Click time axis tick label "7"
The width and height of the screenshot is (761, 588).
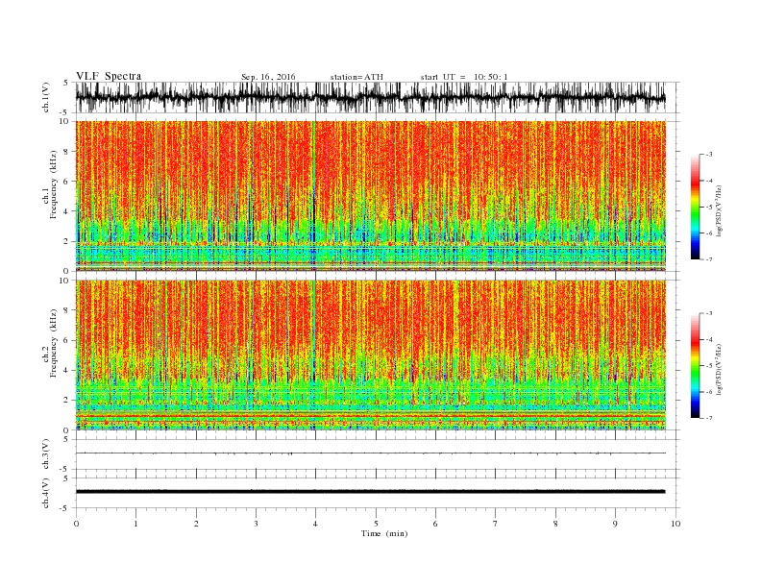pos(496,524)
